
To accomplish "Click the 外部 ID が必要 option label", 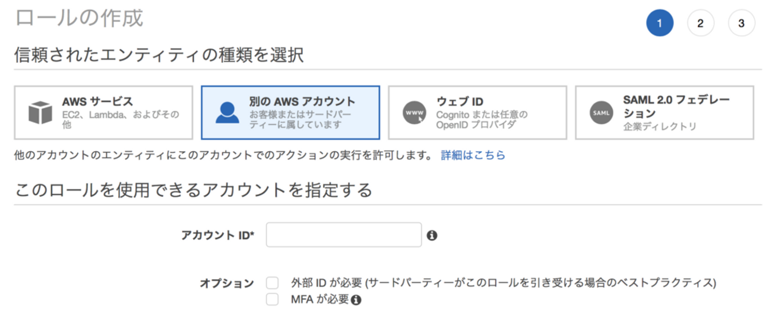I will pos(503,283).
